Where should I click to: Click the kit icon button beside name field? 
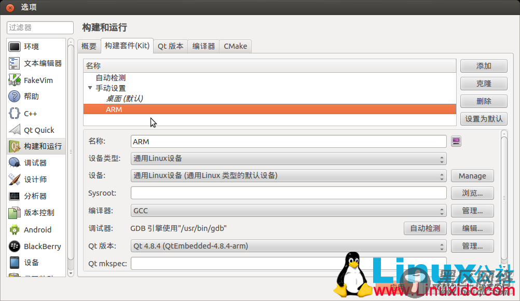tap(456, 142)
